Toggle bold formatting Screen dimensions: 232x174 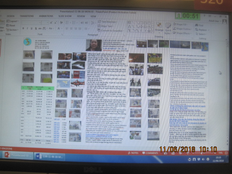point(23,28)
